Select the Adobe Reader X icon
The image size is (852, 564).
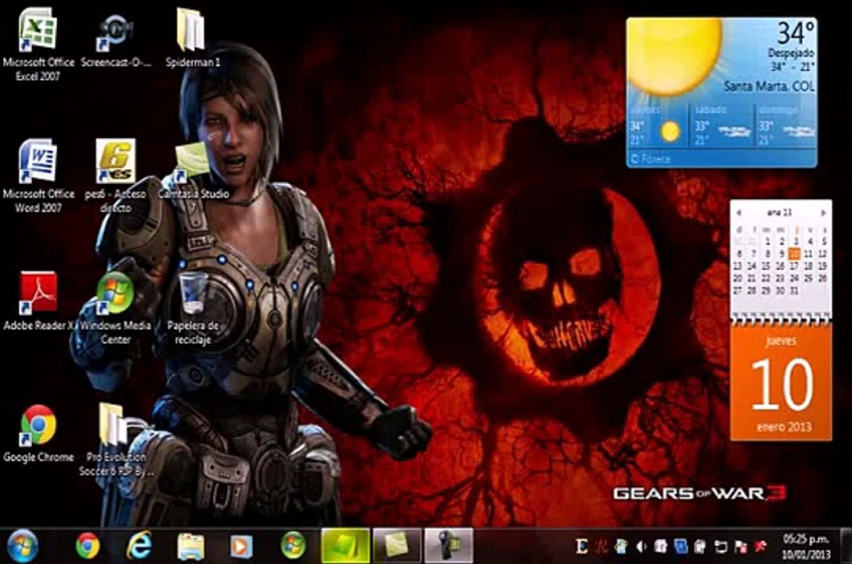pyautogui.click(x=38, y=301)
